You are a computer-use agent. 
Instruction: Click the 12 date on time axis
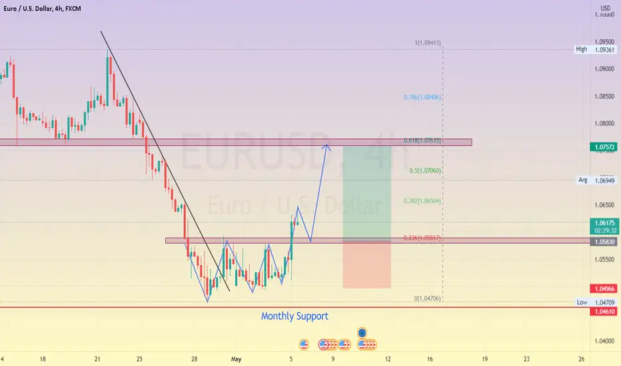(388, 359)
